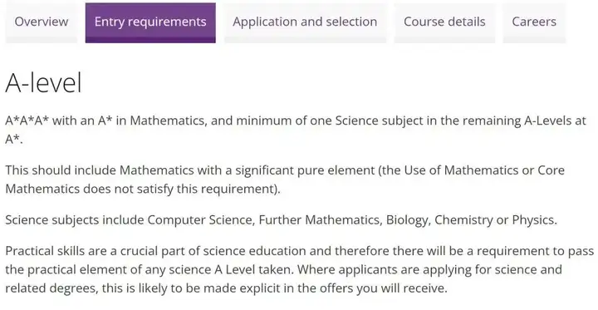The image size is (598, 310).
Task: Select the Entry requirements tab
Action: (150, 22)
